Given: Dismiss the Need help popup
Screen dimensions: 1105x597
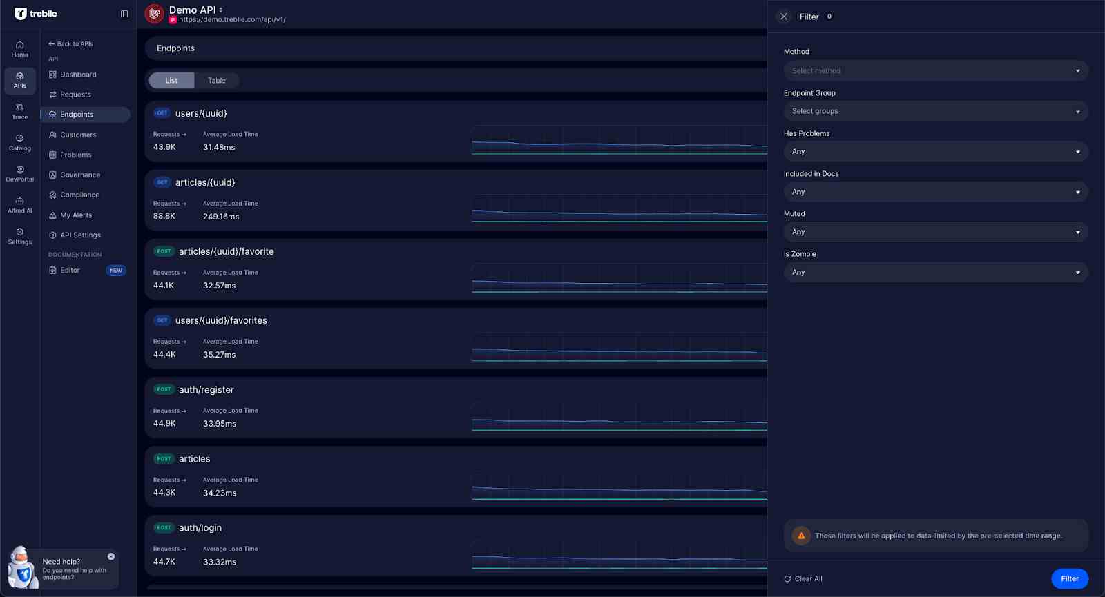Looking at the screenshot, I should pos(111,556).
